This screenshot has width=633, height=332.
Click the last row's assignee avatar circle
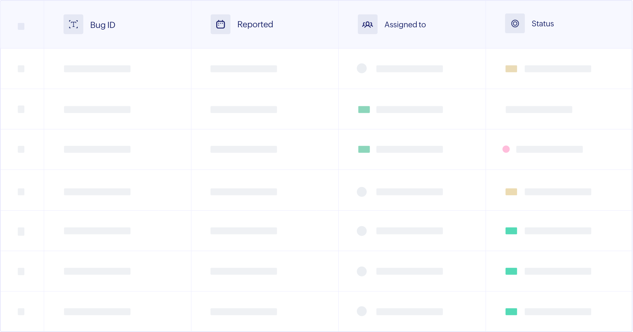(x=362, y=311)
